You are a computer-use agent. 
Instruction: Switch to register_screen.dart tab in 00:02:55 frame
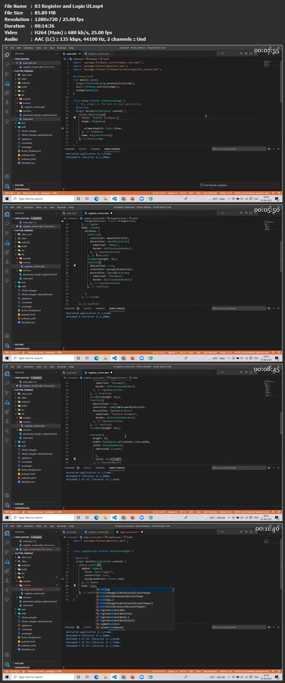coord(98,54)
